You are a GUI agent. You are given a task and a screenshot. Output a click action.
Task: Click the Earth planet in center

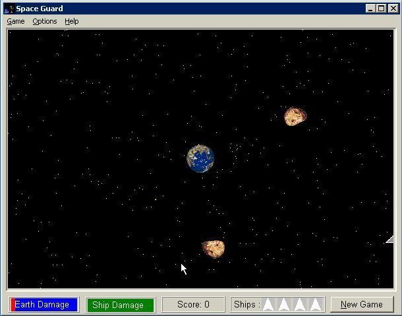200,159
